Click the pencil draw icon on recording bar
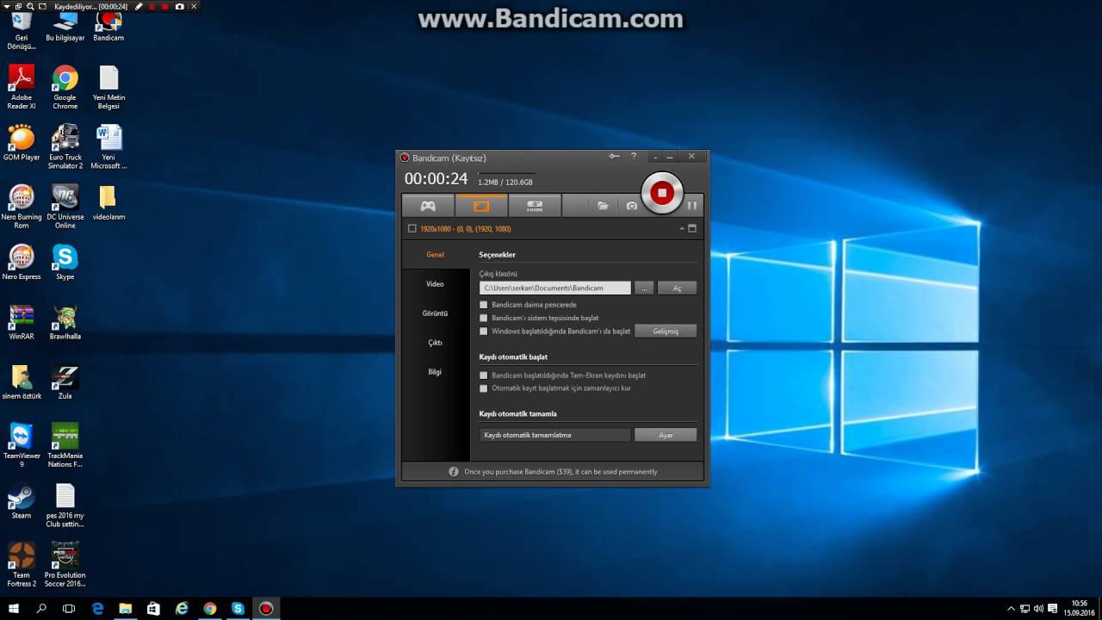This screenshot has width=1102, height=620. pos(139,6)
